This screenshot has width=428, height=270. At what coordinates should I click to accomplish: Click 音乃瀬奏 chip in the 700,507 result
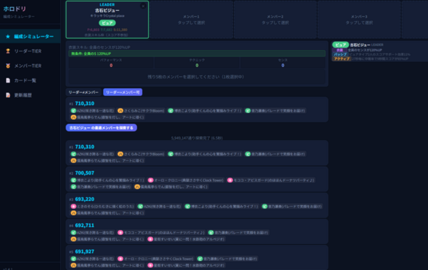point(101,187)
